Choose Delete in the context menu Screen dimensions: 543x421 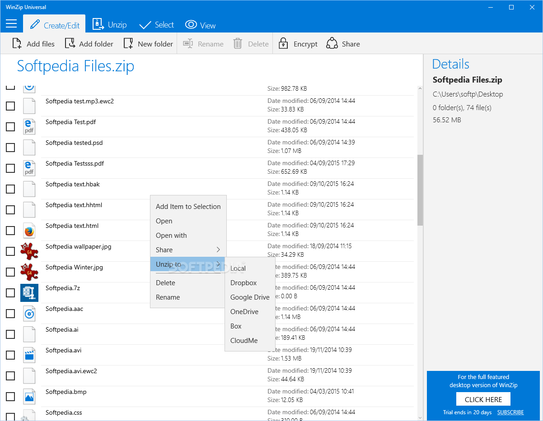pos(188,282)
